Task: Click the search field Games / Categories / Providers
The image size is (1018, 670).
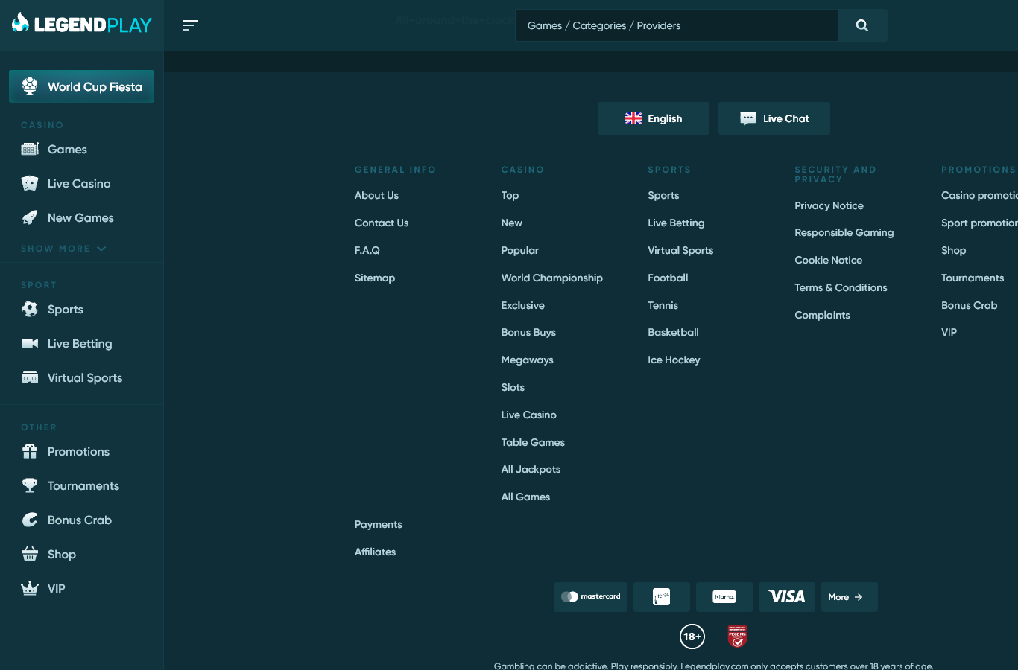Action: coord(677,25)
